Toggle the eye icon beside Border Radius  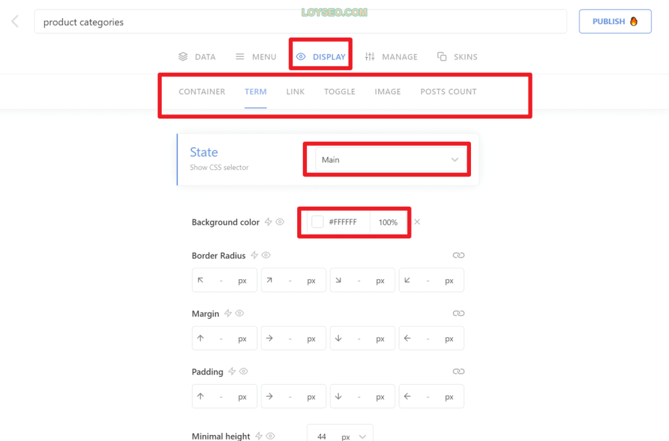pos(266,255)
